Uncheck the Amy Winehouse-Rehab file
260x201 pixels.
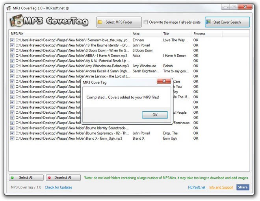(12, 66)
